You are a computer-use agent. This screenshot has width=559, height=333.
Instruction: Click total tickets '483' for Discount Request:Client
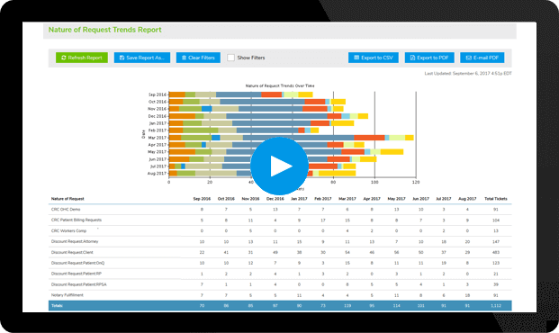pos(496,252)
